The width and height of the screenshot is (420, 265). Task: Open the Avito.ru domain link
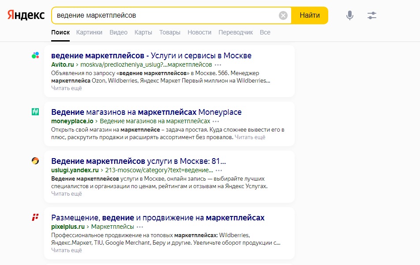[62, 64]
